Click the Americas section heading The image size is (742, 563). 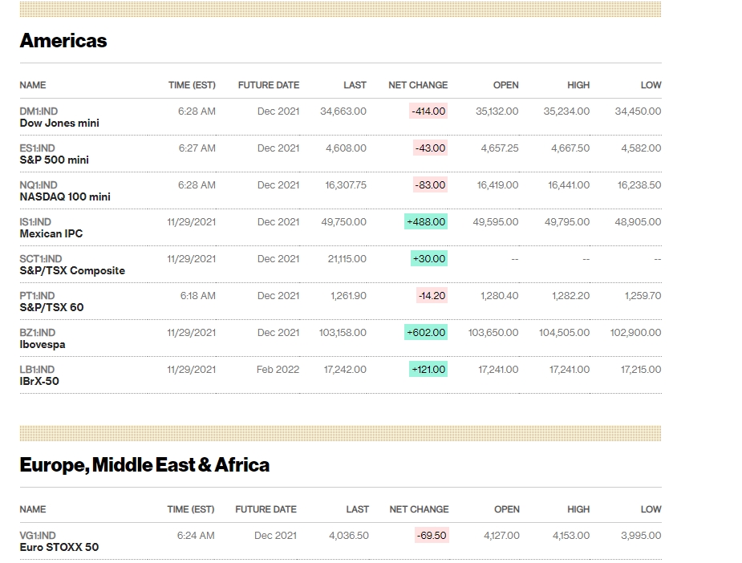63,41
